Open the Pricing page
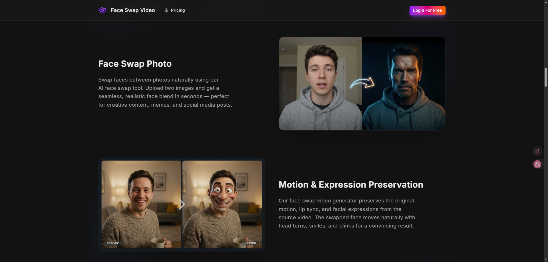Screen dimensions: 548x262 pyautogui.click(x=178, y=10)
